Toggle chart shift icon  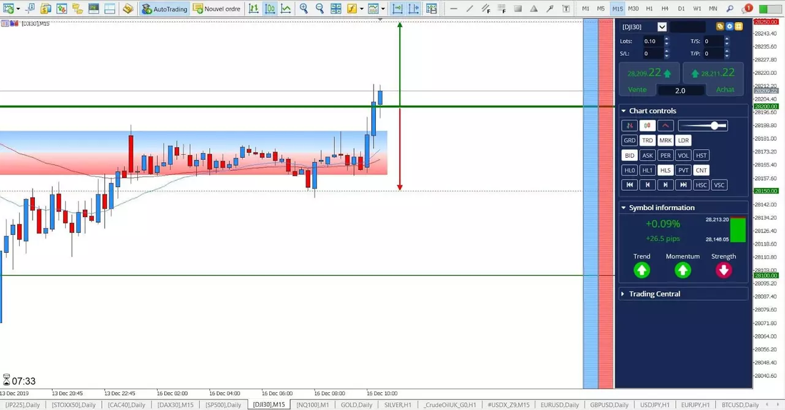[413, 9]
